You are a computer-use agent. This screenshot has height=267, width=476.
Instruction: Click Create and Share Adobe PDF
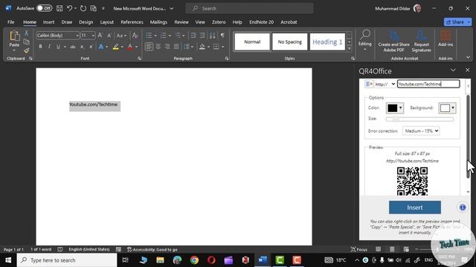[393, 42]
